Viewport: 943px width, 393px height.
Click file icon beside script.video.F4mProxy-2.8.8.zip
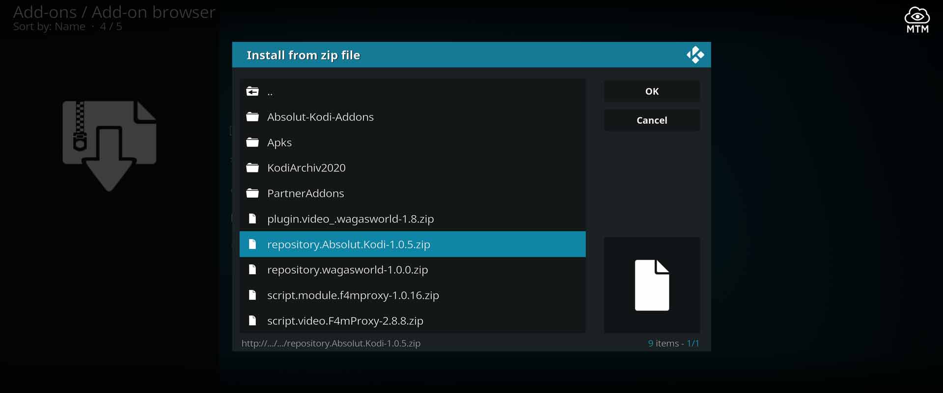coord(252,321)
